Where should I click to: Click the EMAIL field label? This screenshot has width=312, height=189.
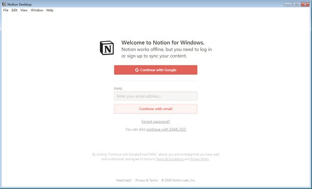pos(118,88)
